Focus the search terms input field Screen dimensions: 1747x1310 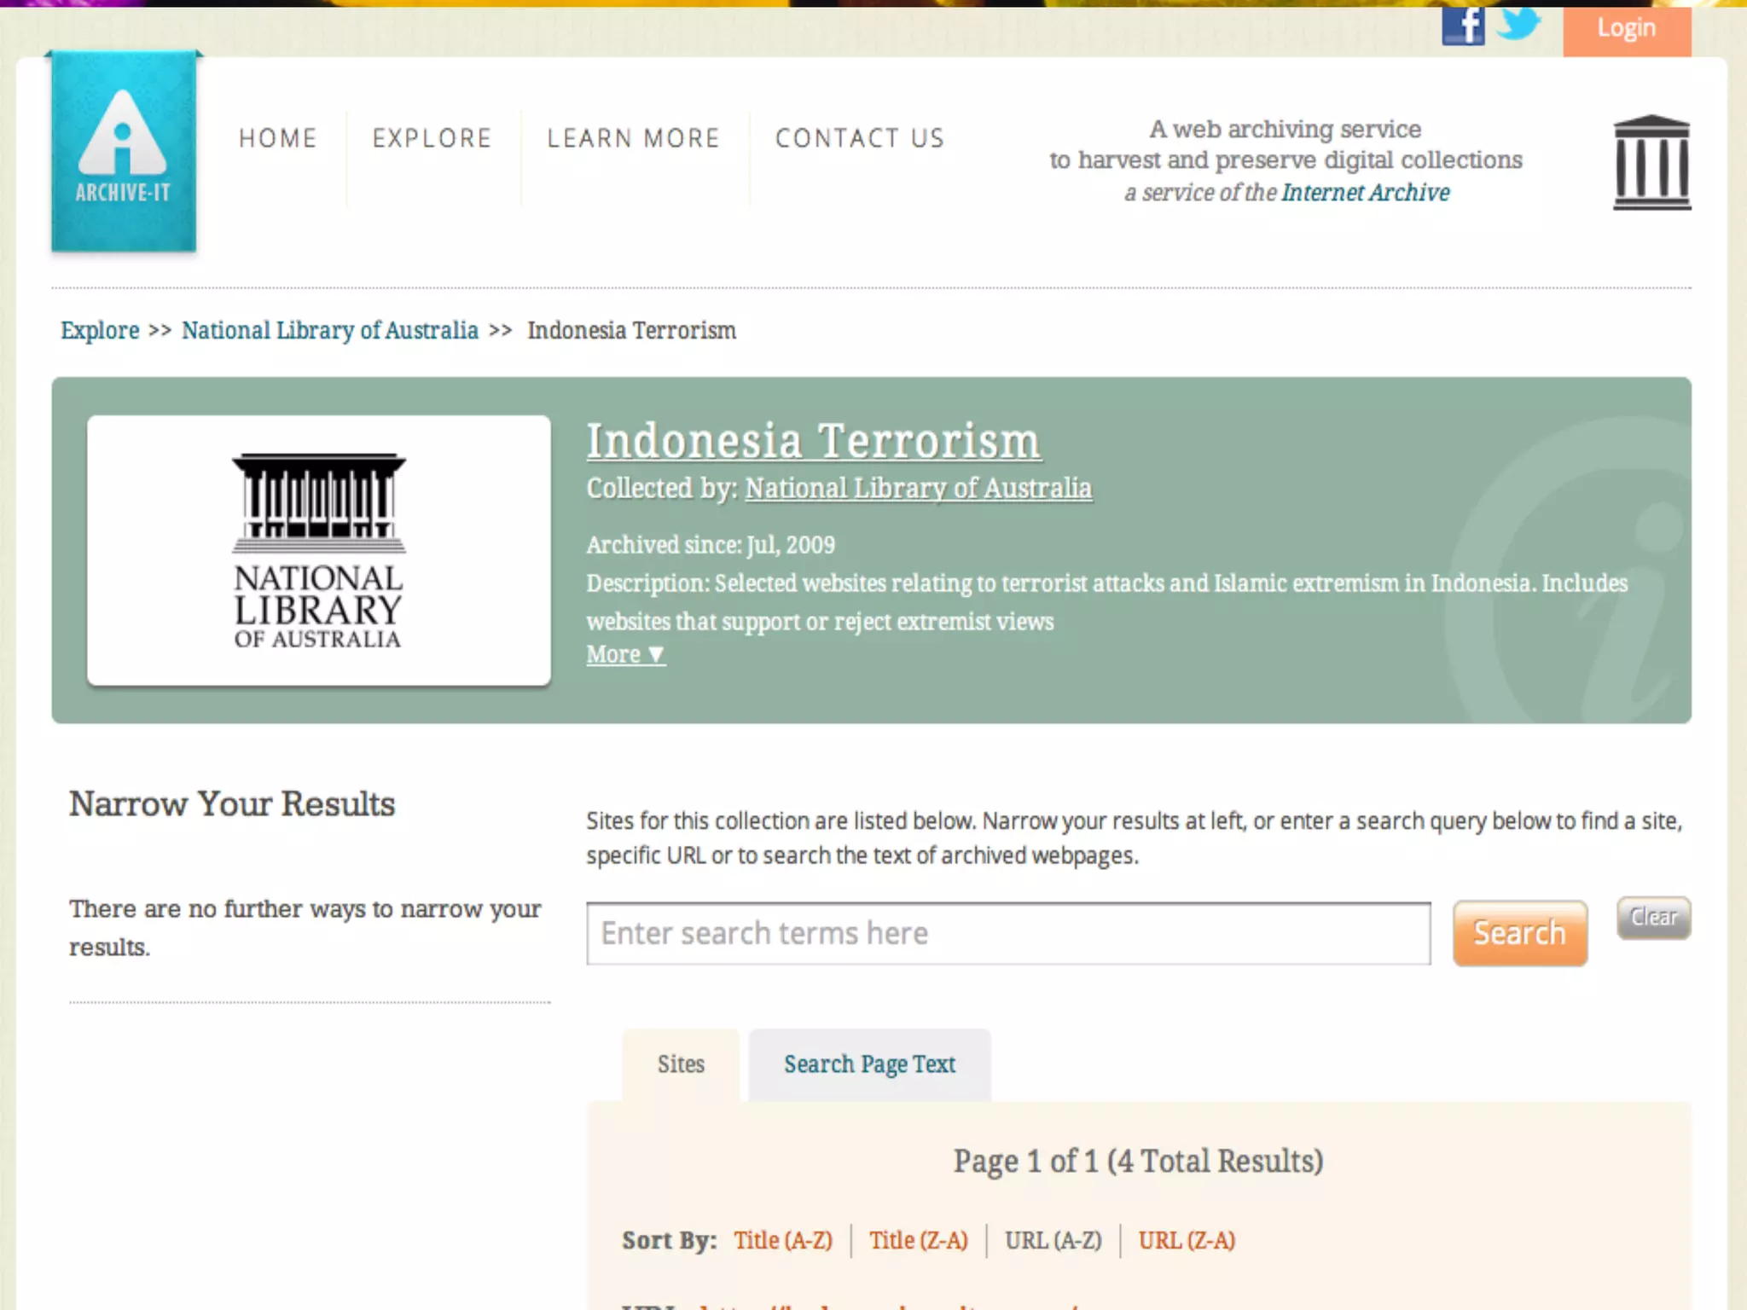1007,934
